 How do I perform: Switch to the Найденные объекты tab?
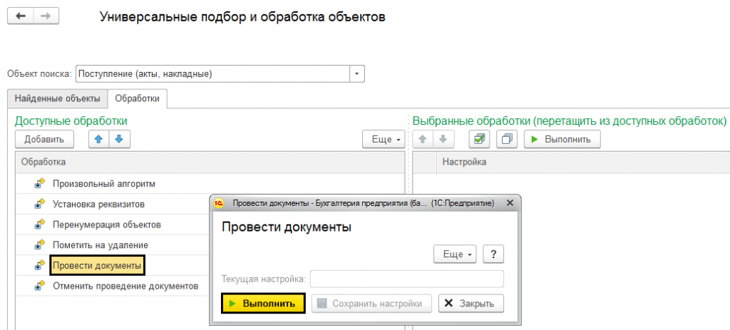(x=57, y=98)
